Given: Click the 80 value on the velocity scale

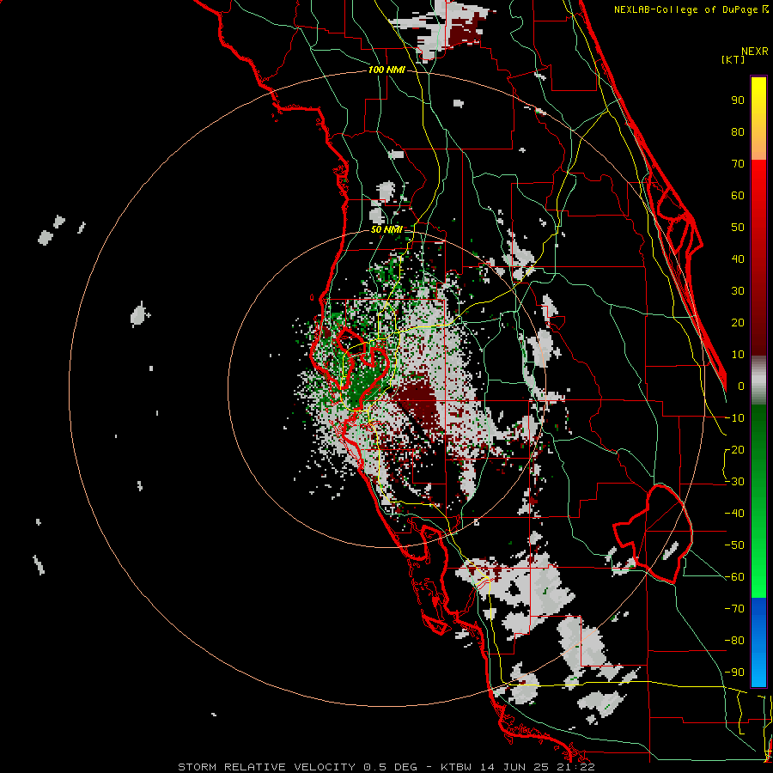Looking at the screenshot, I should pyautogui.click(x=738, y=131).
